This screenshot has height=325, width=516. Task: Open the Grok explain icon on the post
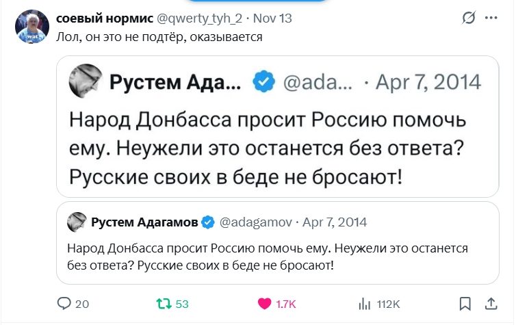point(469,18)
